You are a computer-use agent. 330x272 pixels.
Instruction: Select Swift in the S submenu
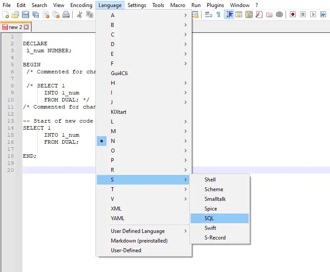point(220,228)
